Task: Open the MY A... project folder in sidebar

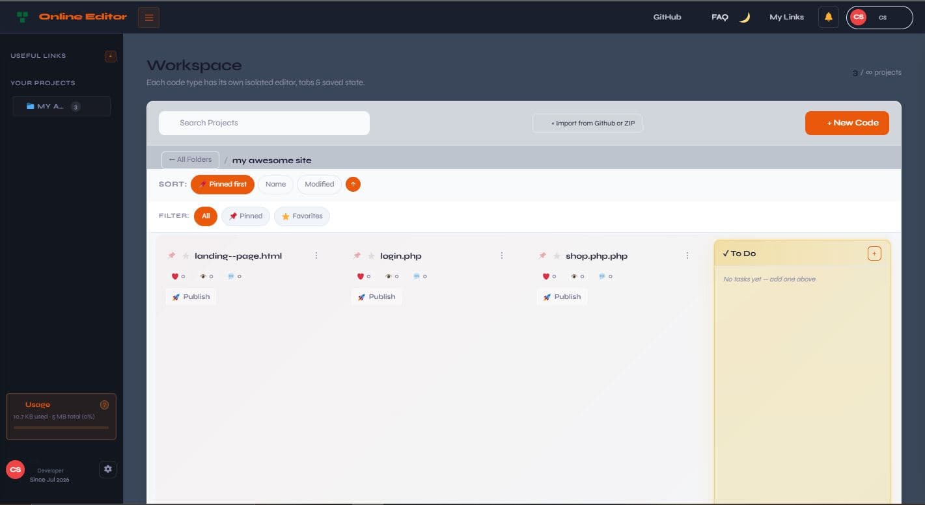Action: click(x=61, y=107)
